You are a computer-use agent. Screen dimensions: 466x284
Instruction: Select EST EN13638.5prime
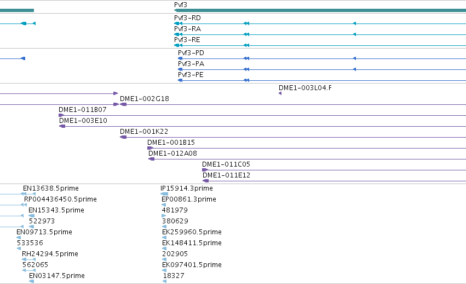click(x=51, y=188)
